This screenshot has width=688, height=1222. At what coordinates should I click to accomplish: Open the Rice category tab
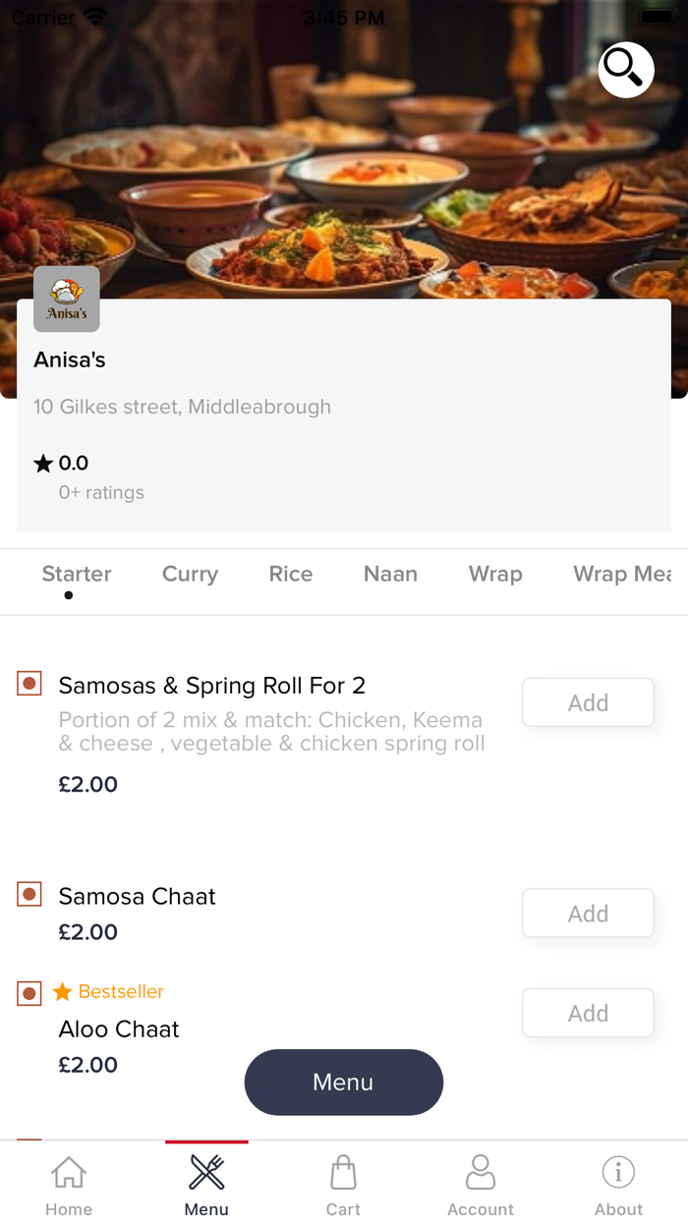click(x=290, y=575)
